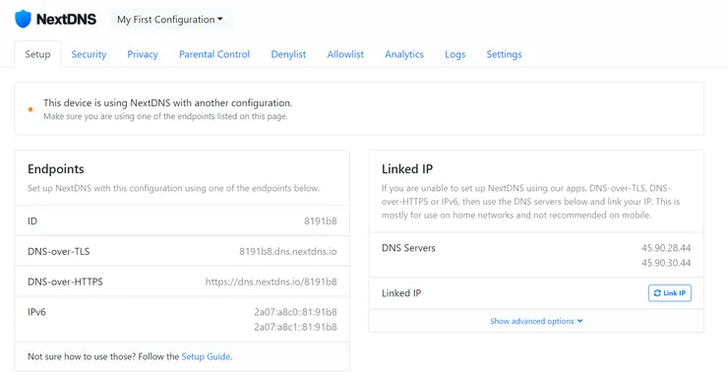Click the NextDNS brand name text
This screenshot has height=376, width=728.
pyautogui.click(x=66, y=20)
